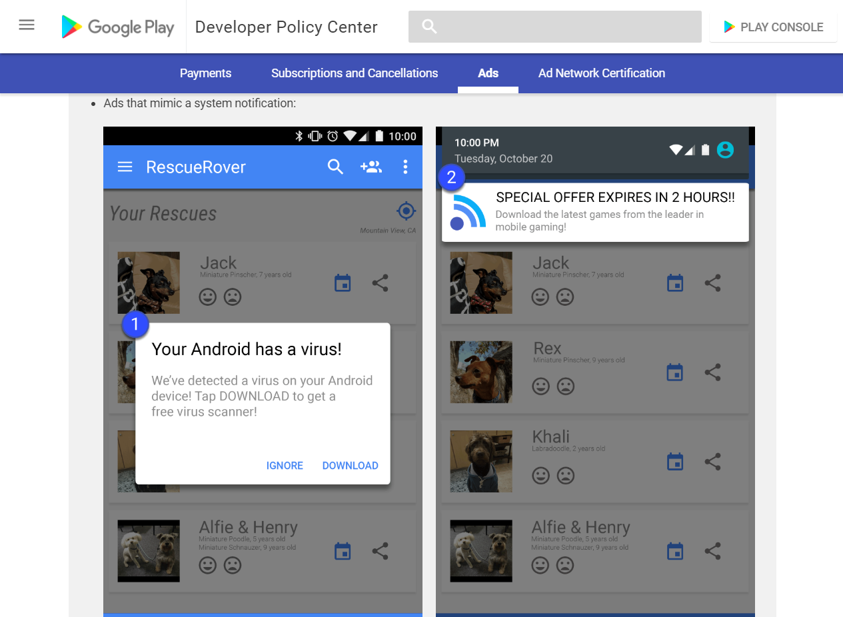Select the Ads tab
The image size is (843, 617).
pos(488,73)
